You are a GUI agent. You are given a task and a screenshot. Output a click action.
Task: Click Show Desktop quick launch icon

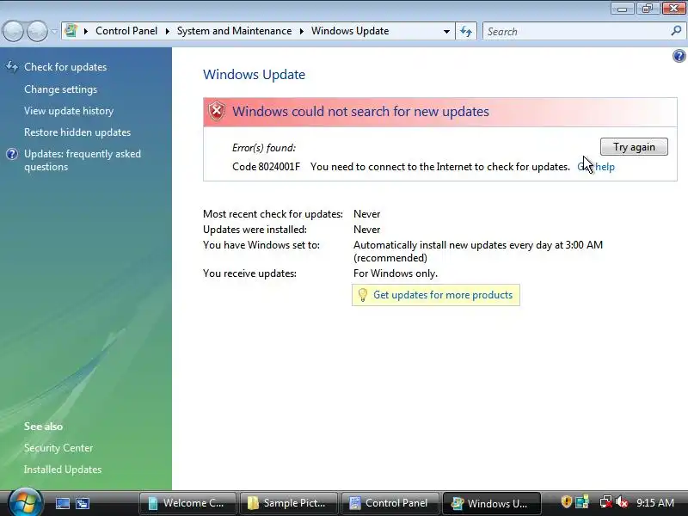[62, 503]
